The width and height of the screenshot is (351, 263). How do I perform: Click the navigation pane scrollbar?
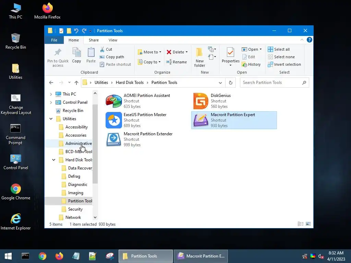point(95,144)
